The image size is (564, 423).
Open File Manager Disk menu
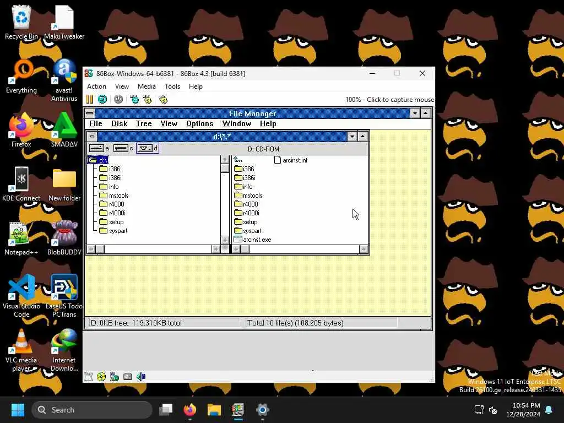click(x=119, y=124)
